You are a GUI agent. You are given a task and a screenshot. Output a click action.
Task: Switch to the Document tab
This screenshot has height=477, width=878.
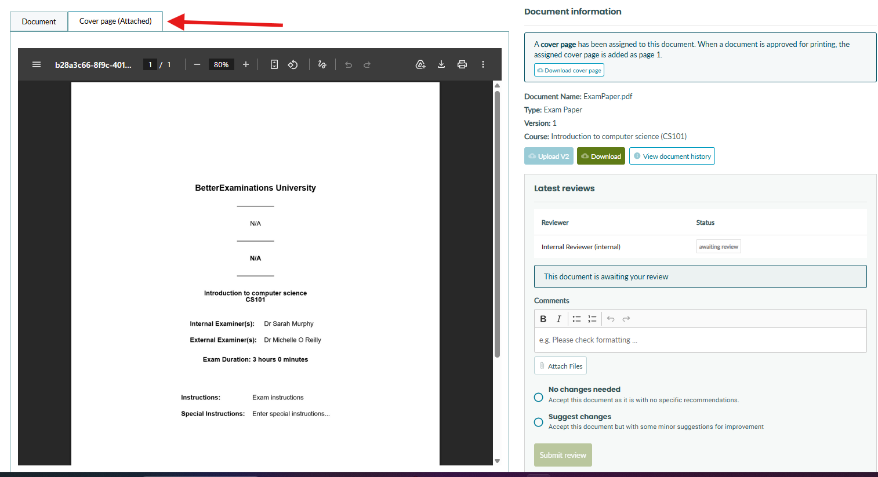pyautogui.click(x=39, y=21)
